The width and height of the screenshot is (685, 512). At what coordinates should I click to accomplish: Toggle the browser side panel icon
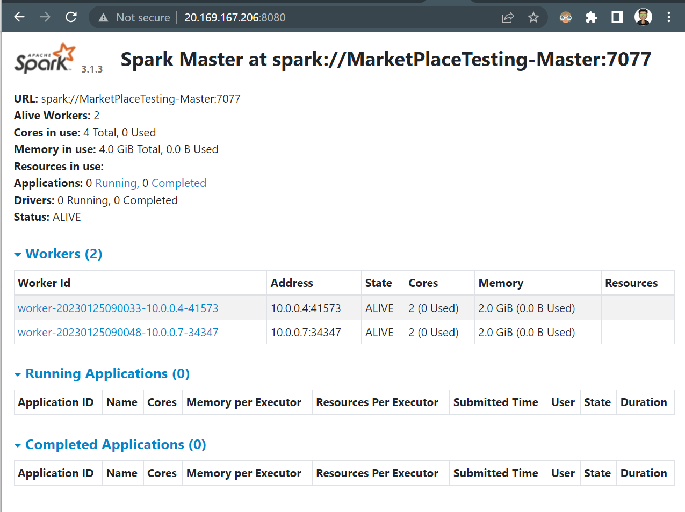[617, 18]
